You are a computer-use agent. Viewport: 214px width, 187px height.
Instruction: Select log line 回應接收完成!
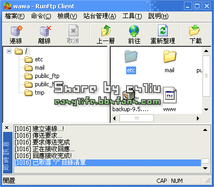43,156
